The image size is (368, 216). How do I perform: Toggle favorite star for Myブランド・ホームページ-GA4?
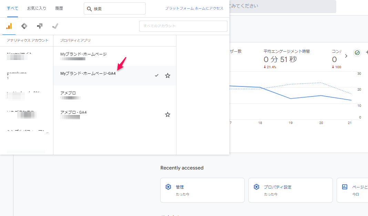(x=167, y=75)
